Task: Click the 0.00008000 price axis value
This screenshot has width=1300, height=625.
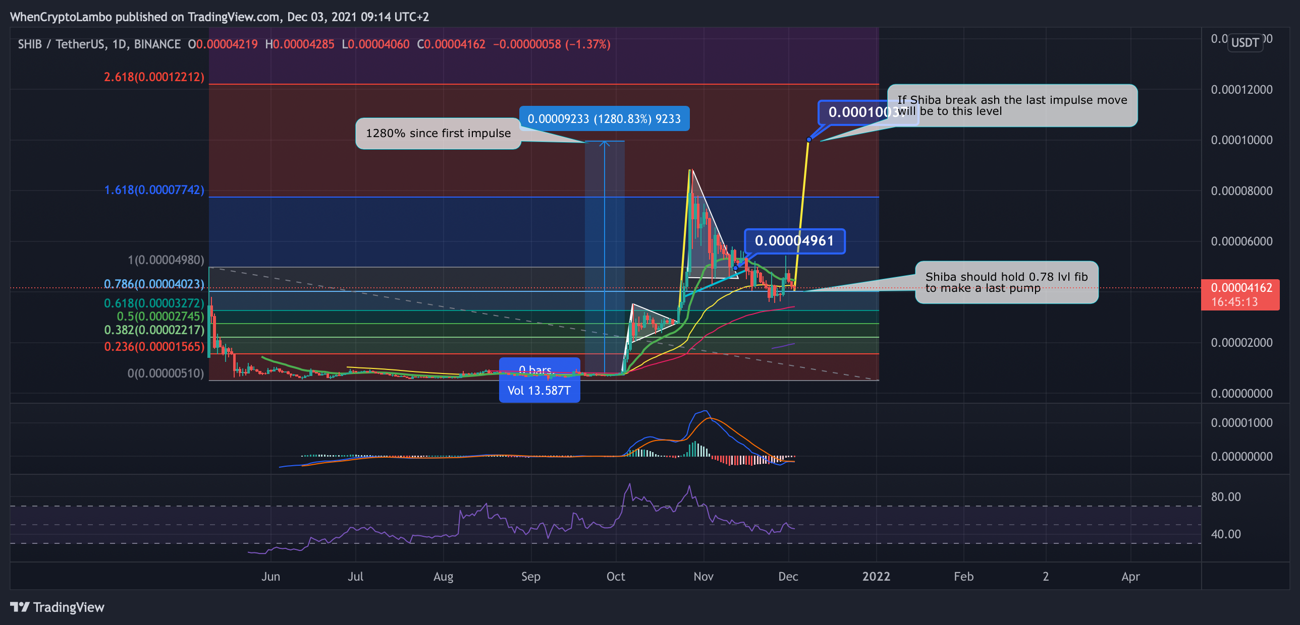Action: [x=1241, y=191]
